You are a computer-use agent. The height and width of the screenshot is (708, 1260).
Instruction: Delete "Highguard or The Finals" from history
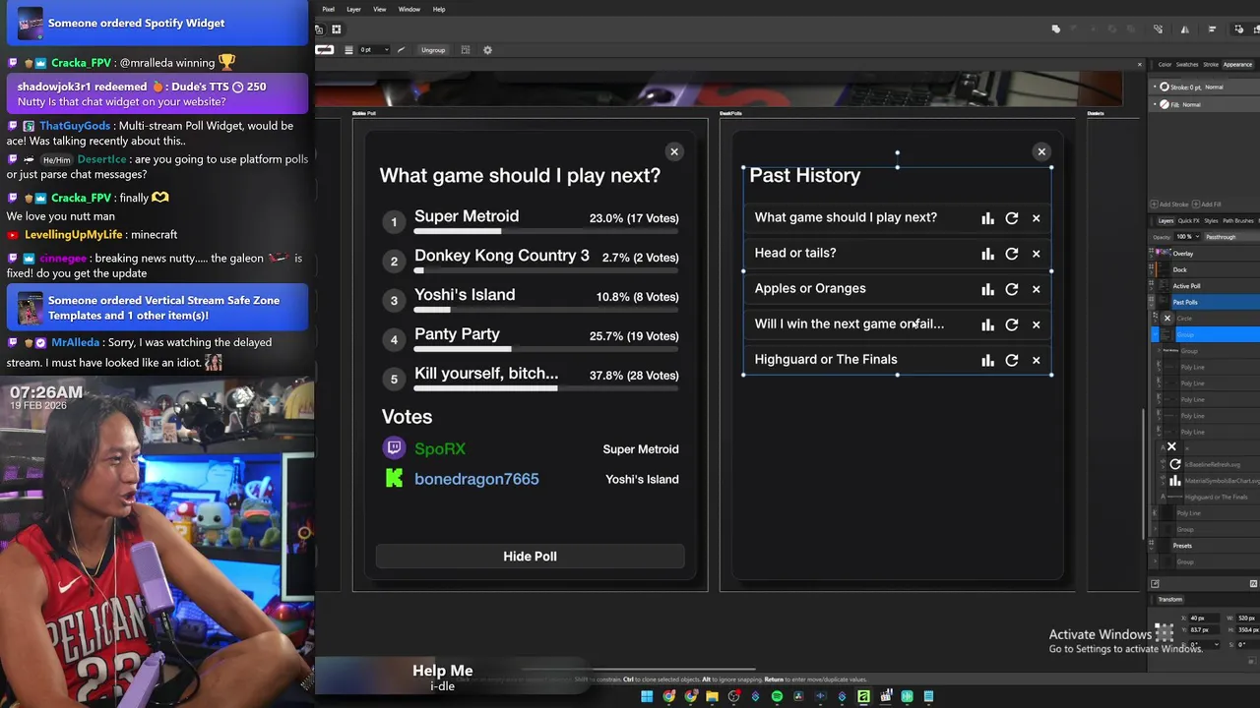tap(1036, 360)
